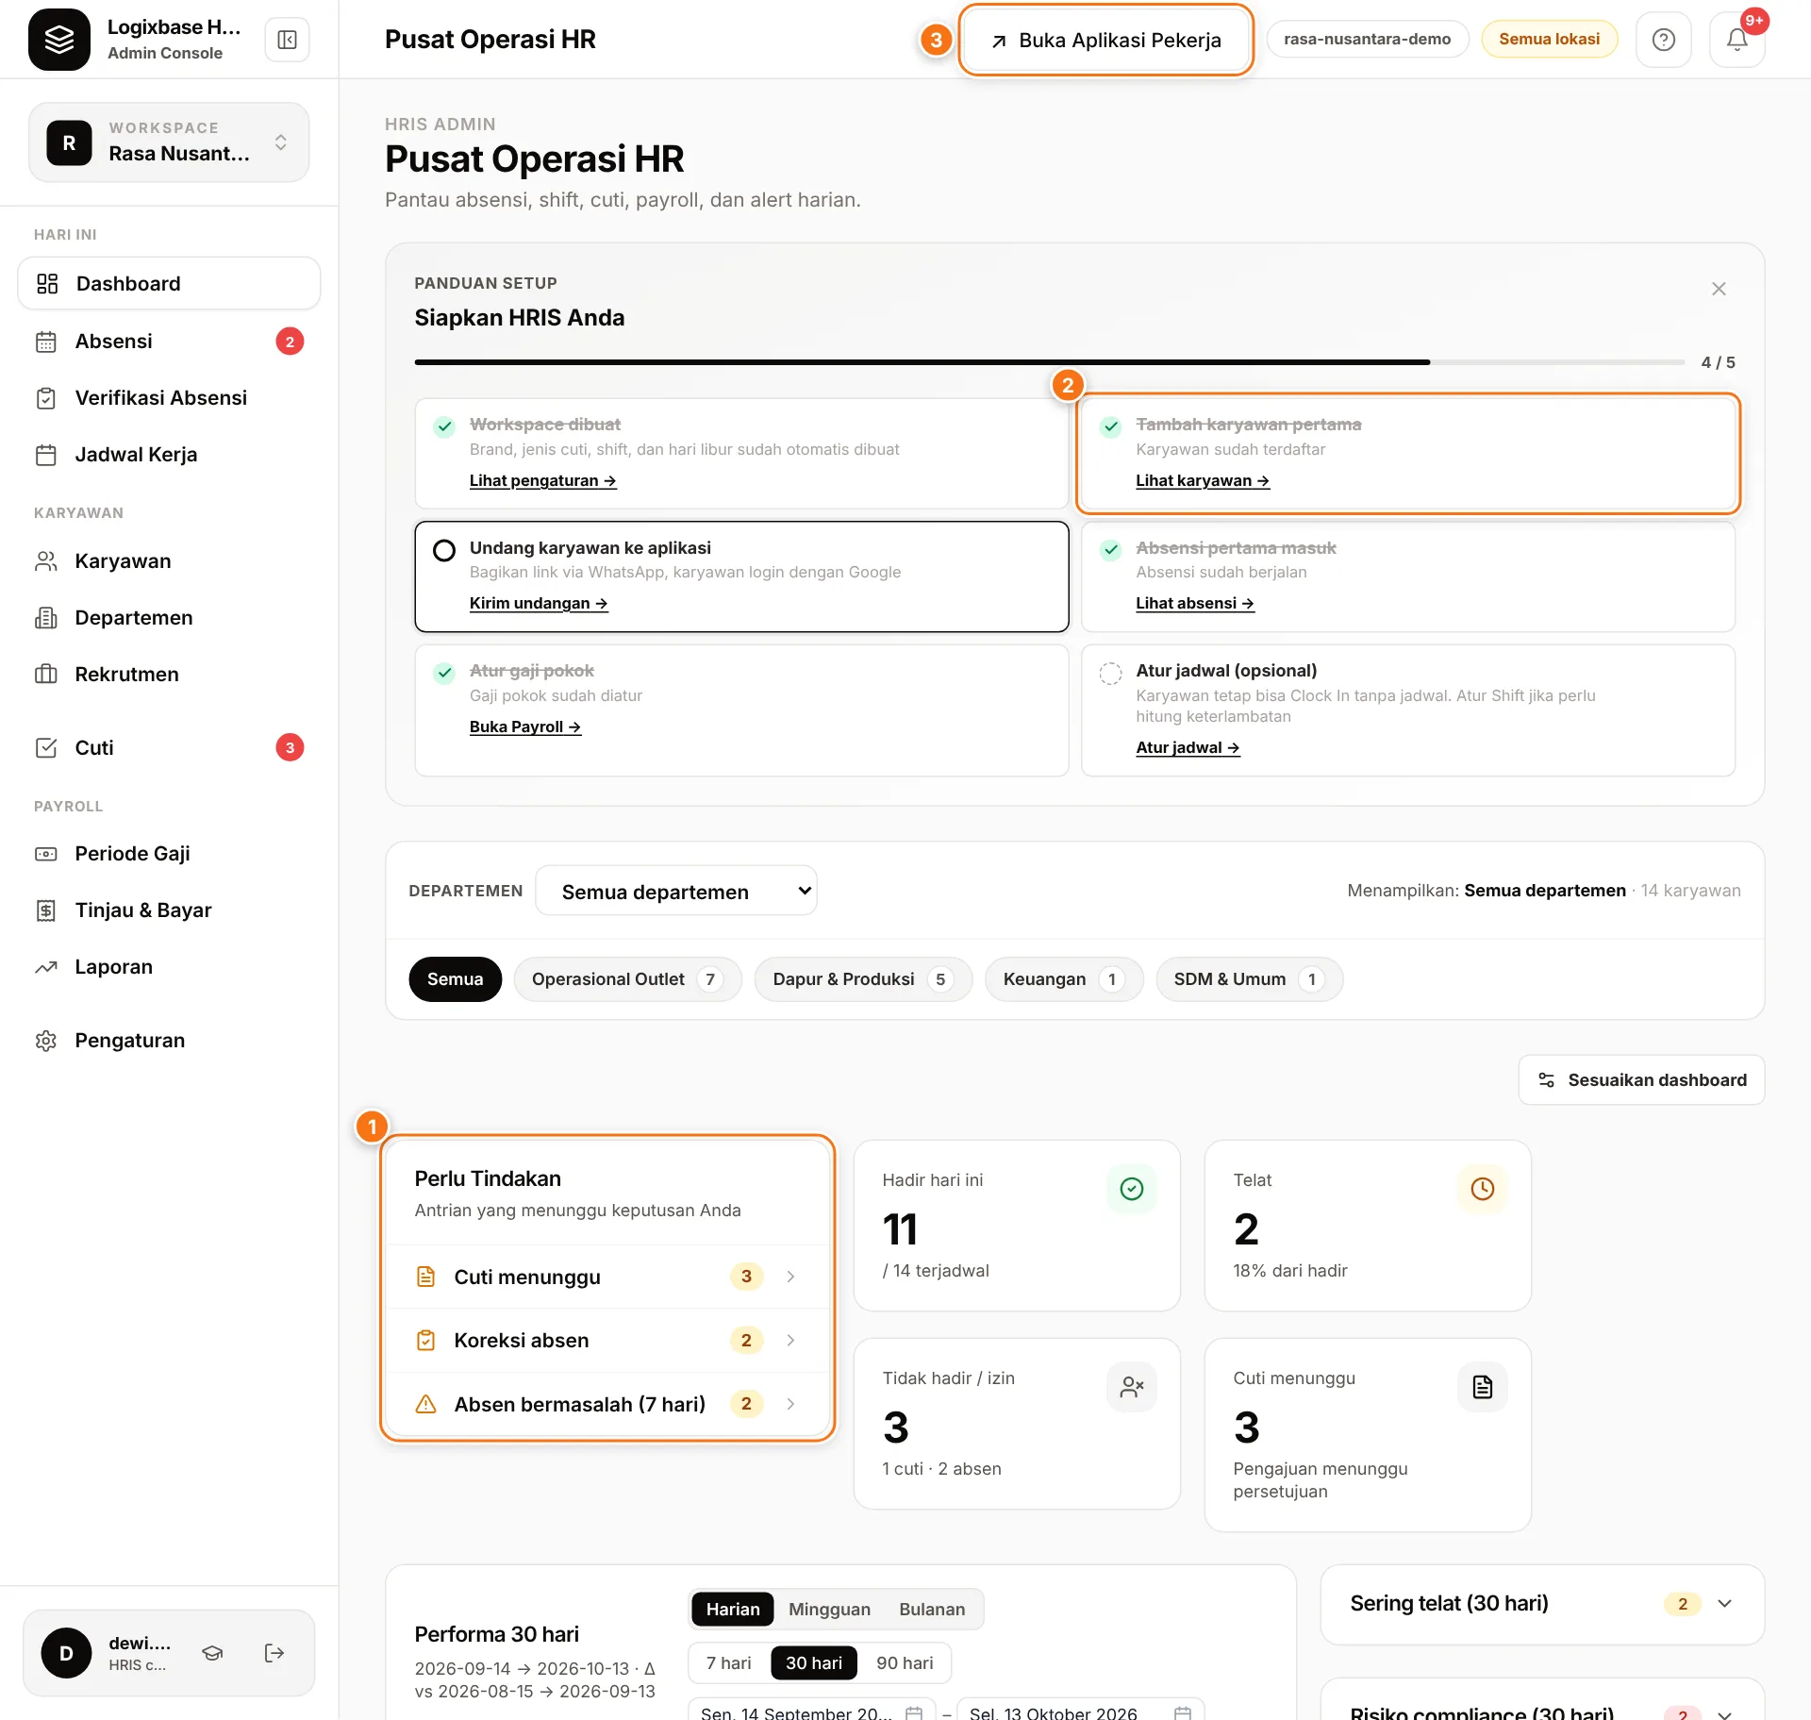Switch to Bulanan tab
This screenshot has width=1811, height=1720.
point(932,1609)
